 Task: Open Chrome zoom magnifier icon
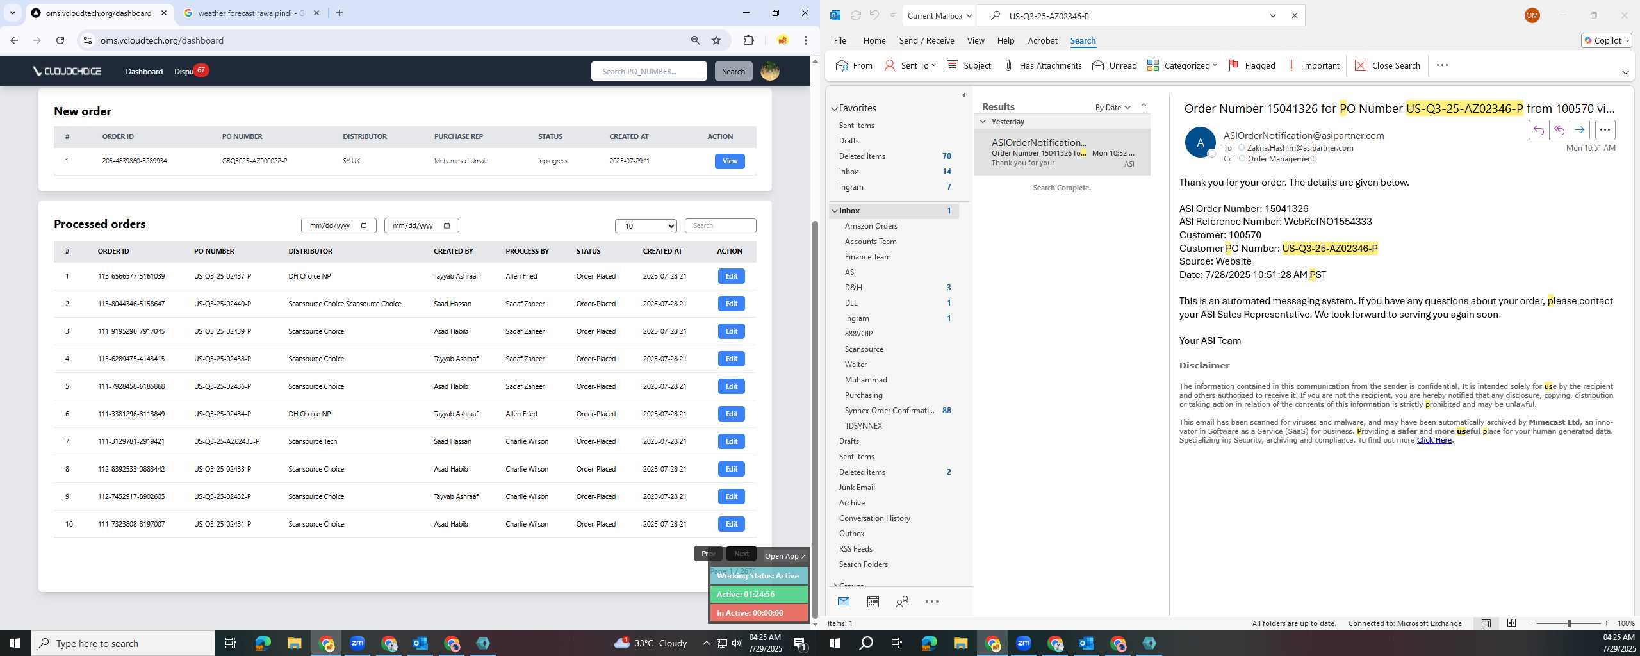coord(695,40)
